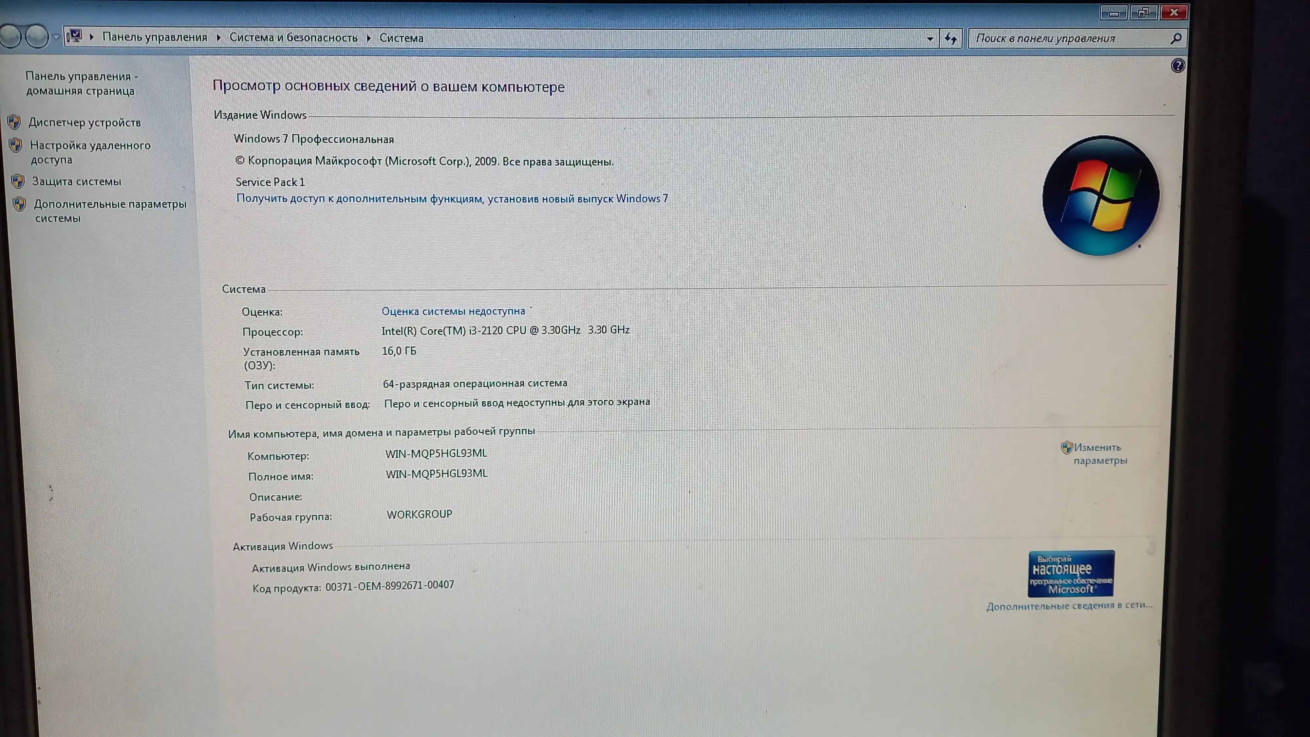Screen dimensions: 1310x737
Task: Select the WORKGROUP value text
Action: pyautogui.click(x=419, y=514)
